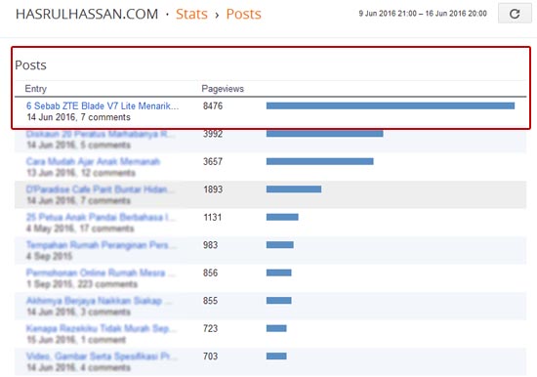Image resolution: width=537 pixels, height=377 pixels.
Task: Click '15 Jun 2016, 1 comment' text
Action: [76, 340]
